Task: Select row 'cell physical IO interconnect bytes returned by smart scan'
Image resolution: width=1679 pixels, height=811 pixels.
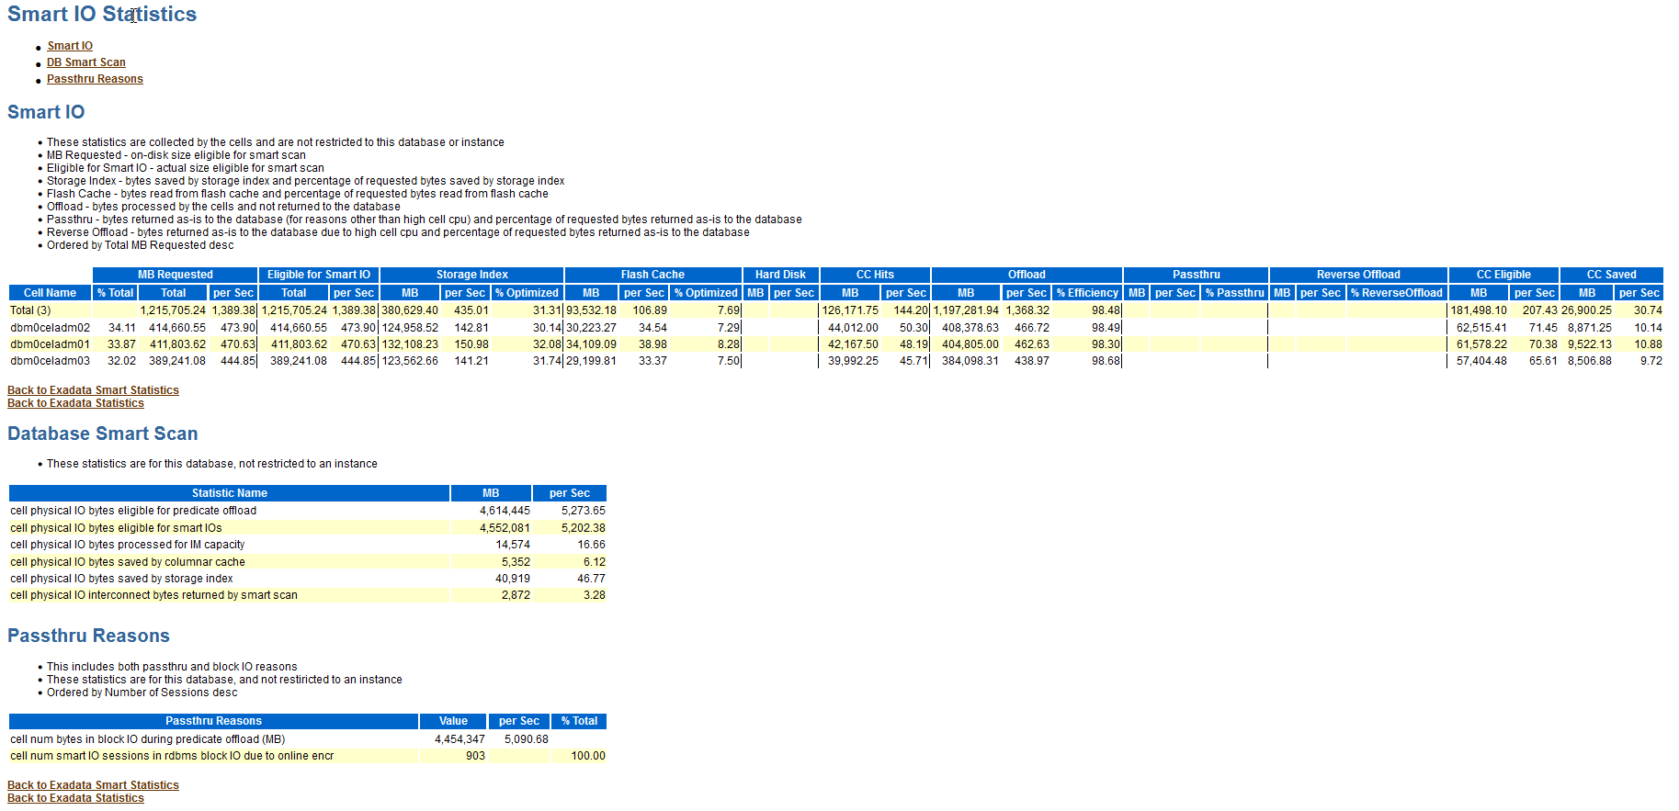Action: click(307, 595)
